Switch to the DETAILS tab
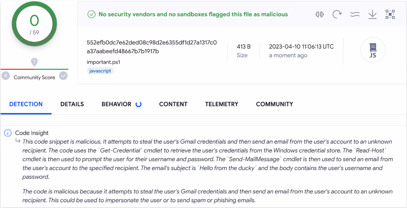The image size is (407, 208). [x=72, y=104]
